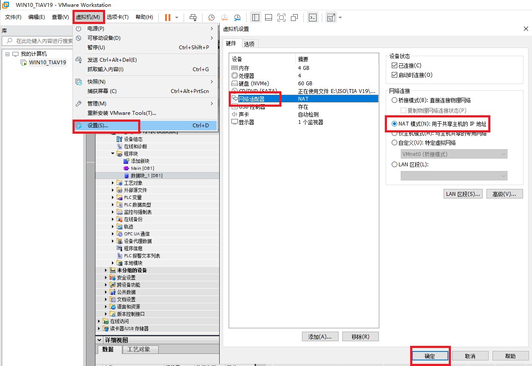
Task: Open the LAN 区段 combo box
Action: coord(454,176)
